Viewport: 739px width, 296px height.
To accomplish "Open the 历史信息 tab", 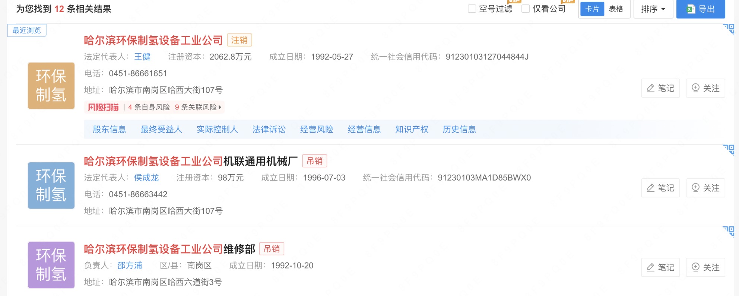I will 459,129.
